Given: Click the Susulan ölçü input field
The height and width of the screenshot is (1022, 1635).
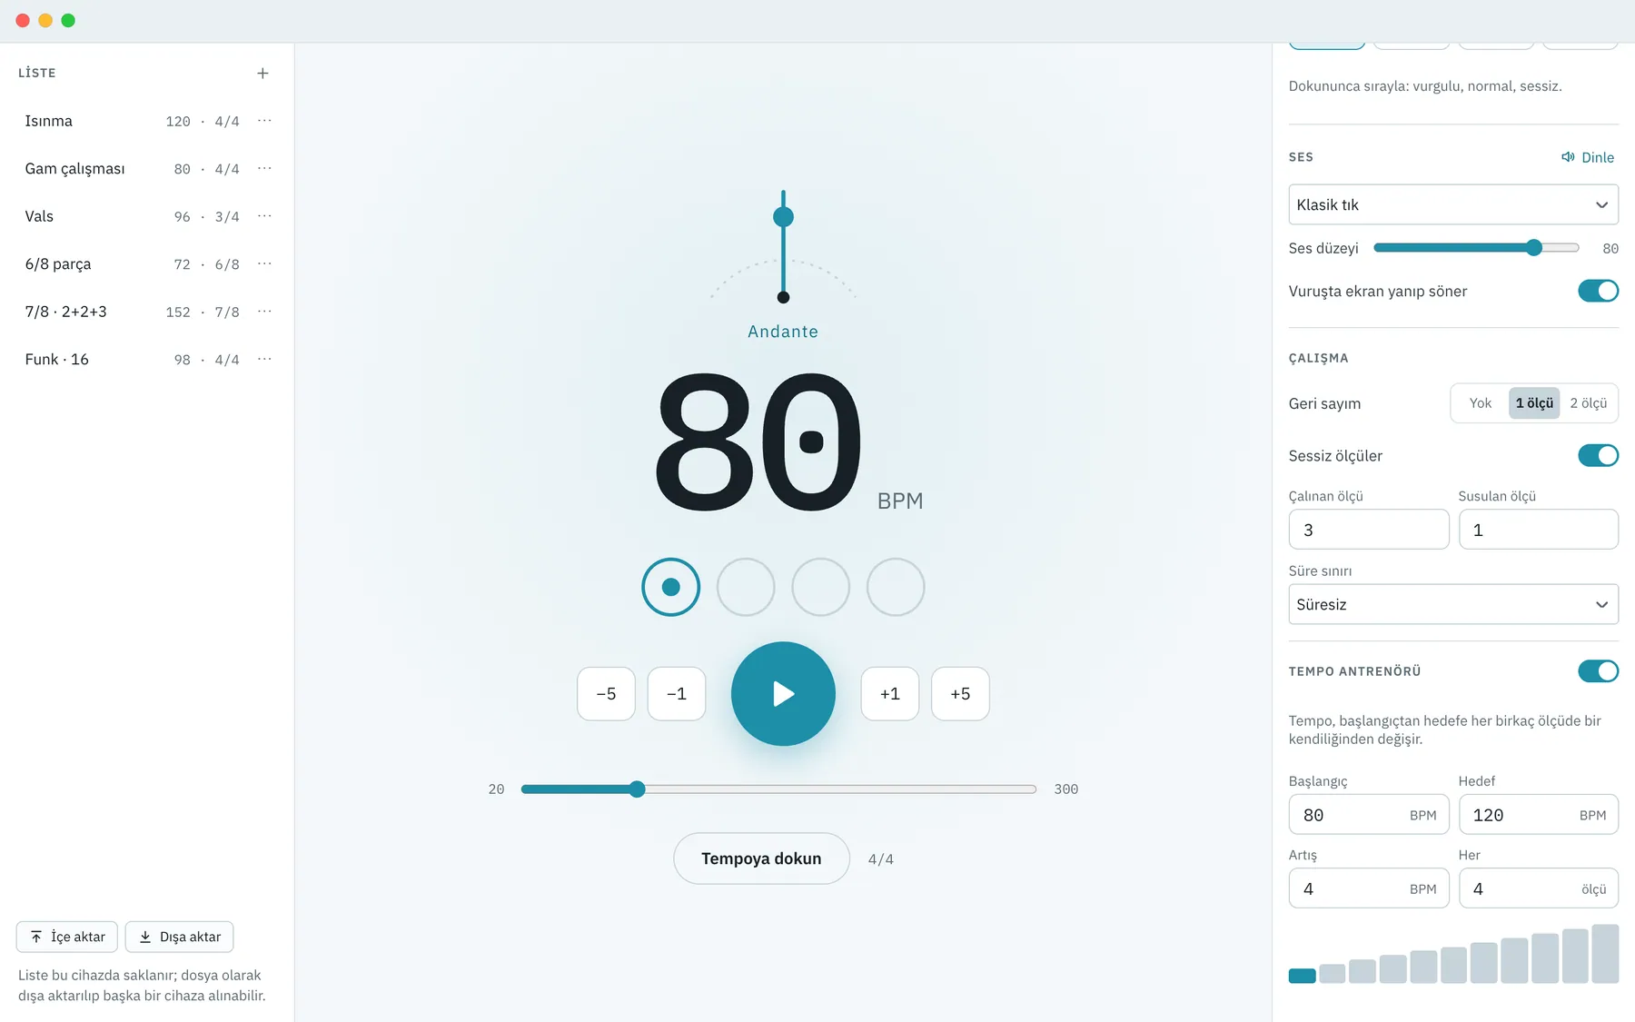Looking at the screenshot, I should [x=1539, y=530].
